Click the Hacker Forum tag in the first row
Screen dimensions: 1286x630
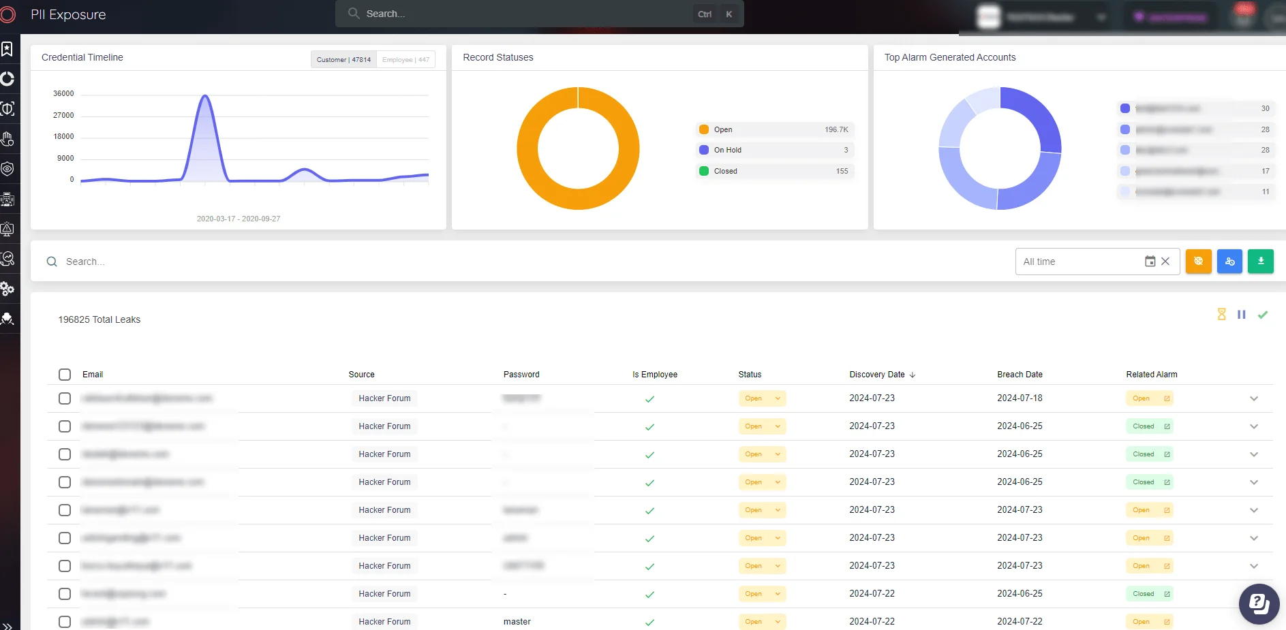point(384,398)
